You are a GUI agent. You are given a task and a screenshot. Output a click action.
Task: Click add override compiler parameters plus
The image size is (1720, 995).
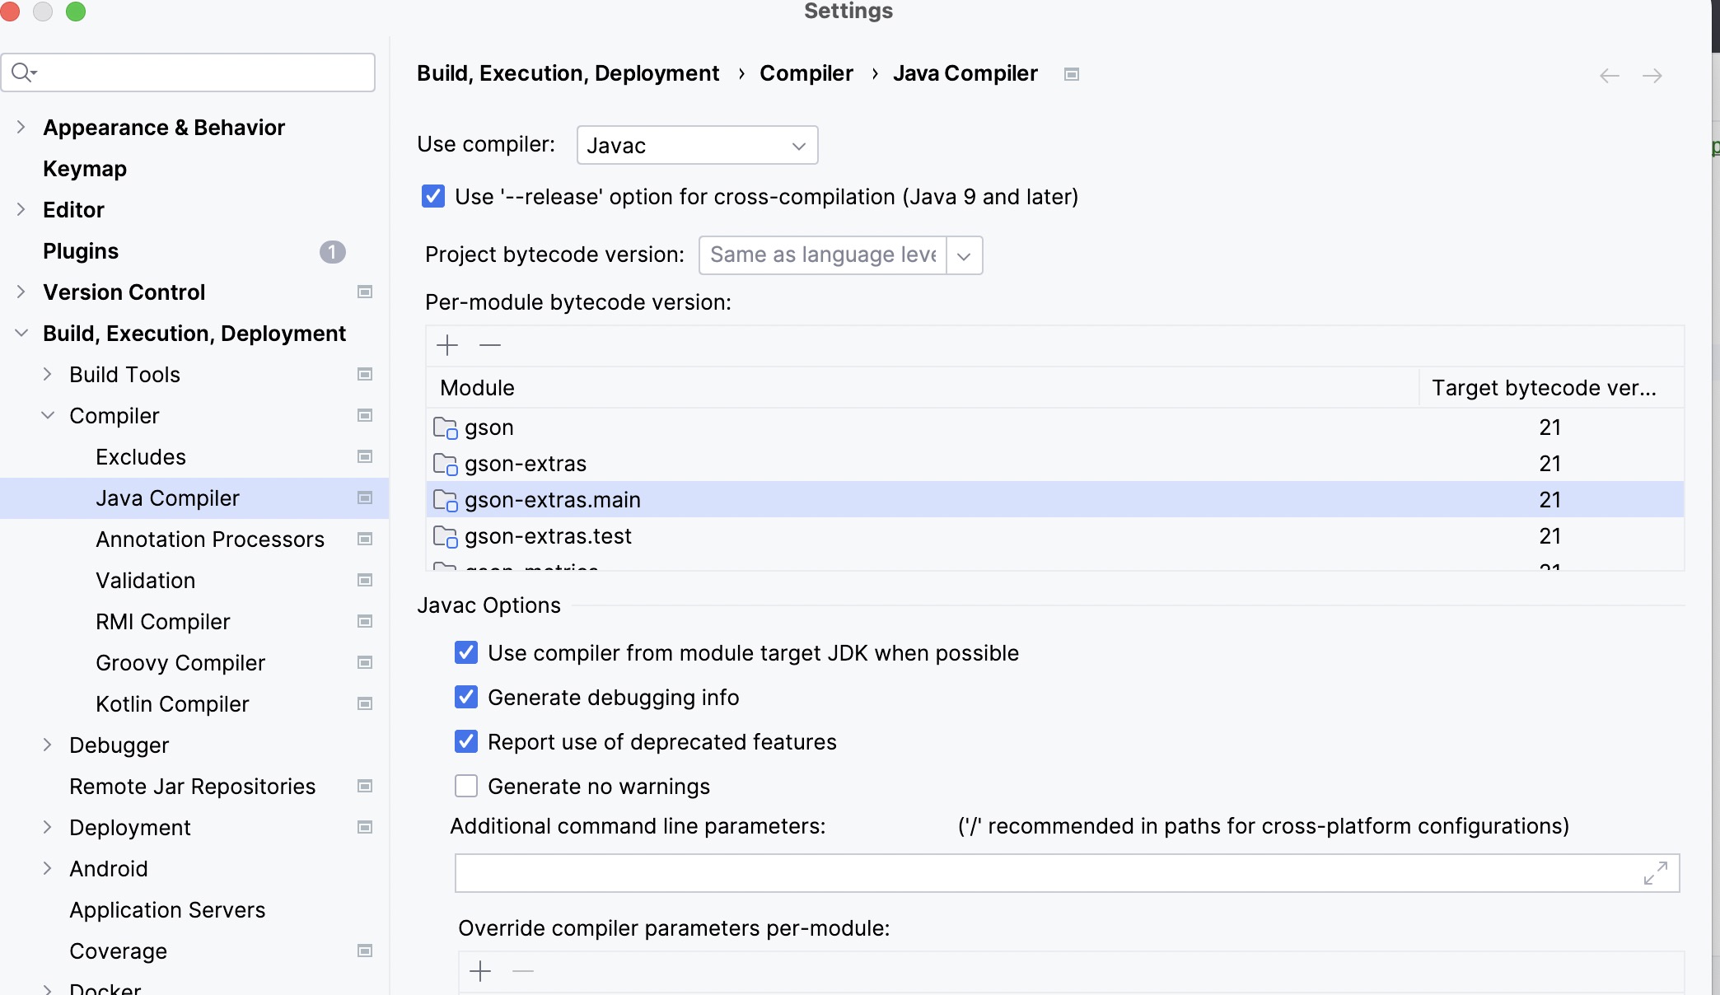click(480, 971)
